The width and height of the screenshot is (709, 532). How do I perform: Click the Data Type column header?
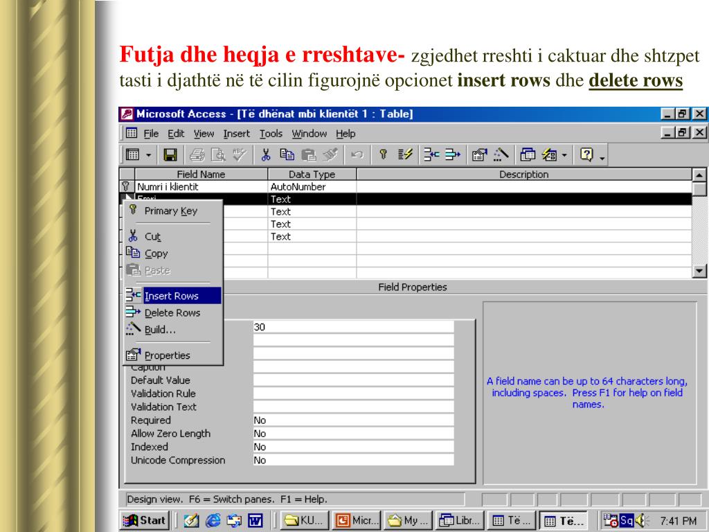click(x=312, y=174)
